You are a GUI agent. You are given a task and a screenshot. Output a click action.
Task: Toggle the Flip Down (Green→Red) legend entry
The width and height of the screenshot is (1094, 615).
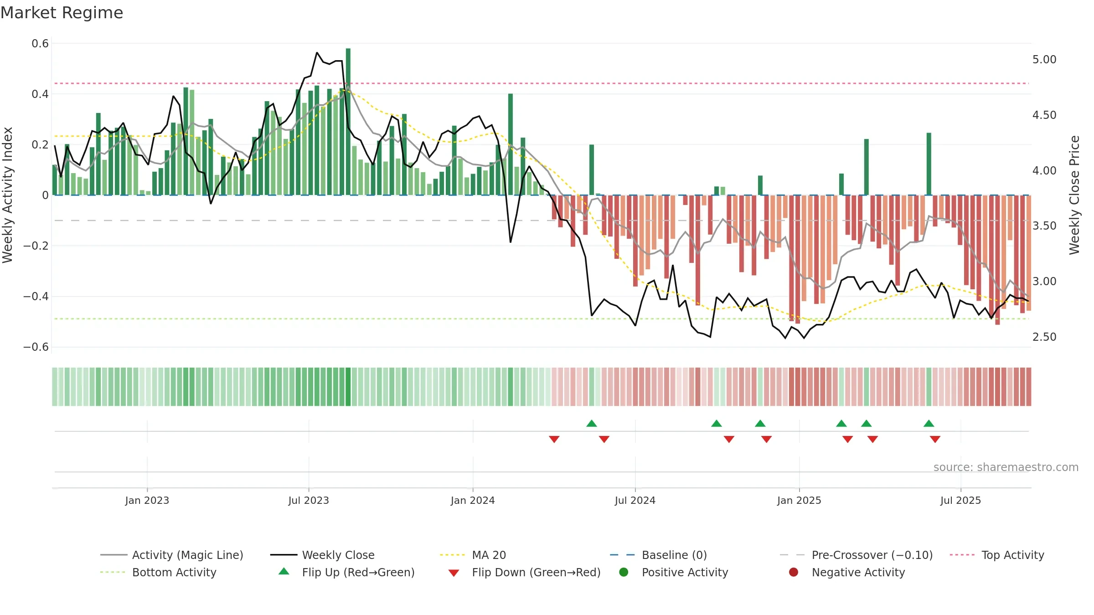pos(524,572)
